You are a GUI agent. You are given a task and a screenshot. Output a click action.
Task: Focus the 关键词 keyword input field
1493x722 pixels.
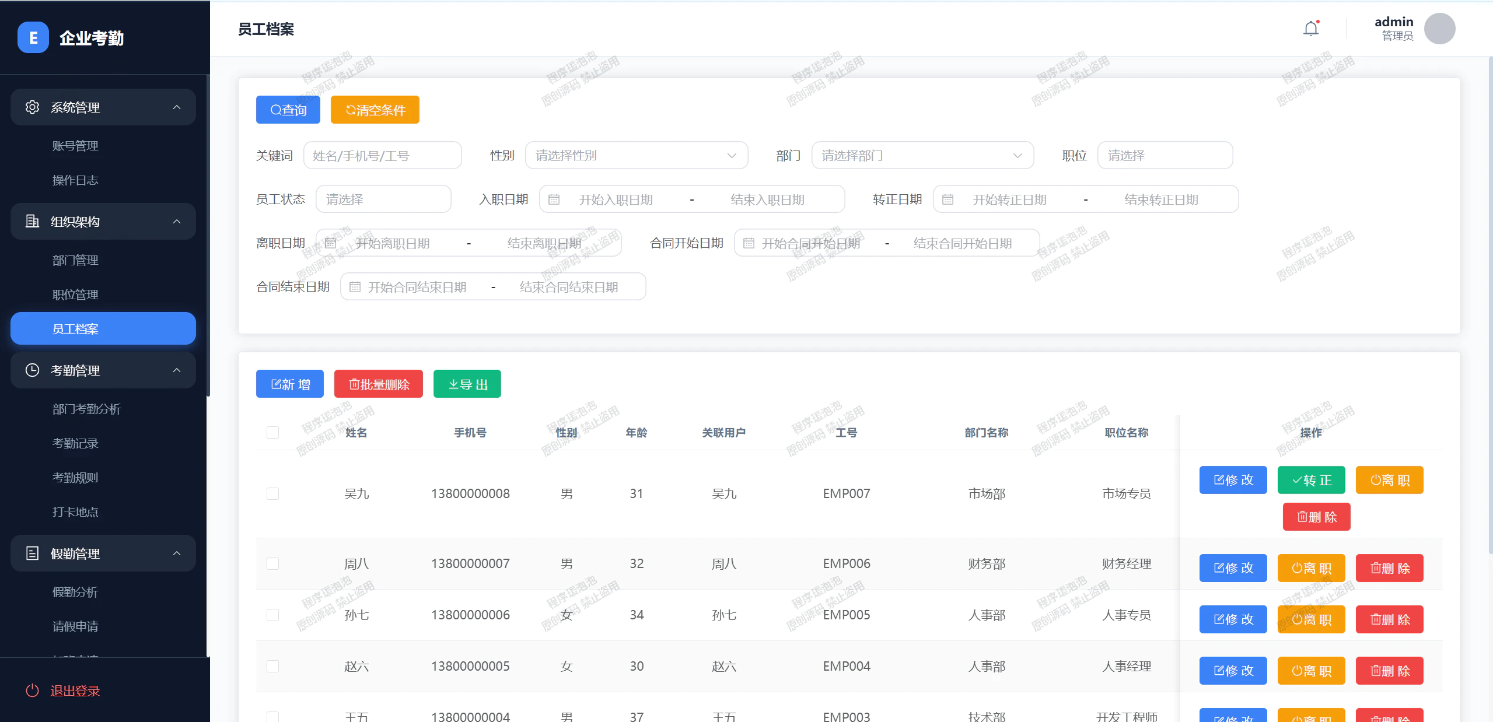(x=383, y=156)
